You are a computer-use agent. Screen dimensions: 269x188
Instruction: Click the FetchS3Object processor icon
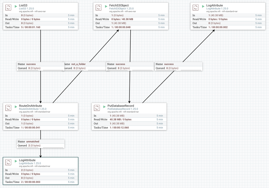99,8
